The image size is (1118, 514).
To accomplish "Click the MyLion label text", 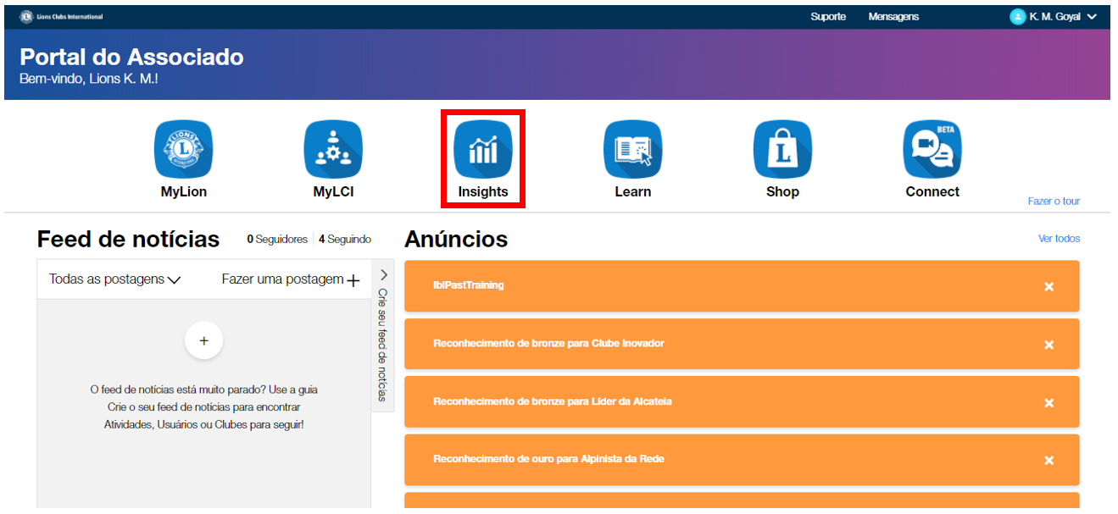I will [x=184, y=192].
